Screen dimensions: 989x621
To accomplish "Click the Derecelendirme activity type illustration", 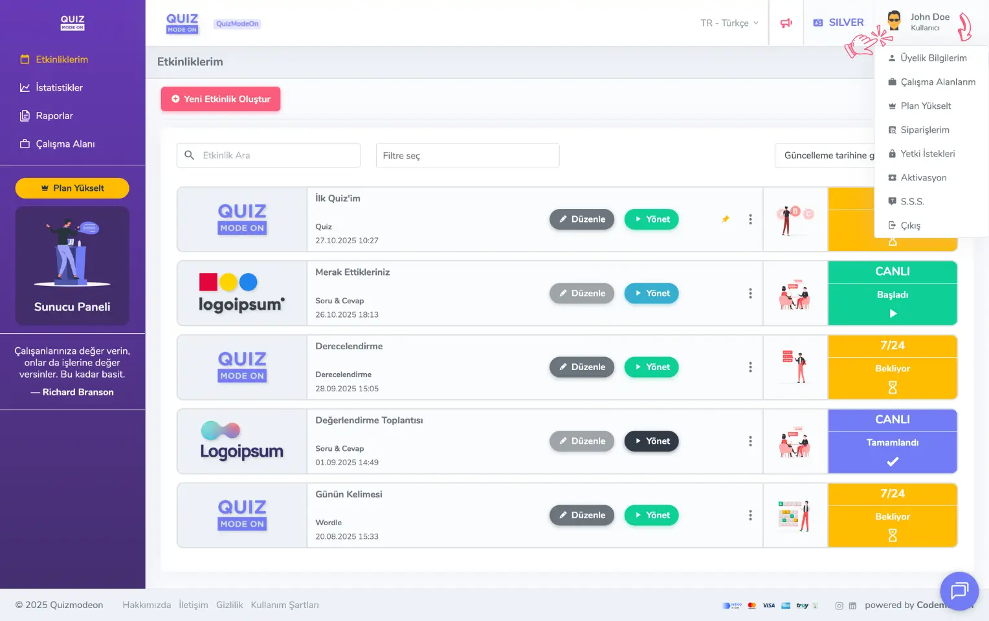I will [x=795, y=367].
